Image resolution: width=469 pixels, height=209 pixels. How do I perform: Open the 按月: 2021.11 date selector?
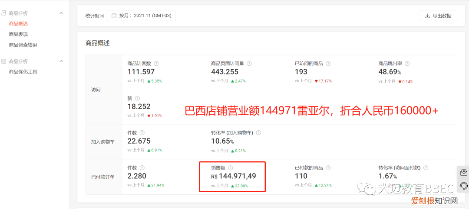[141, 16]
